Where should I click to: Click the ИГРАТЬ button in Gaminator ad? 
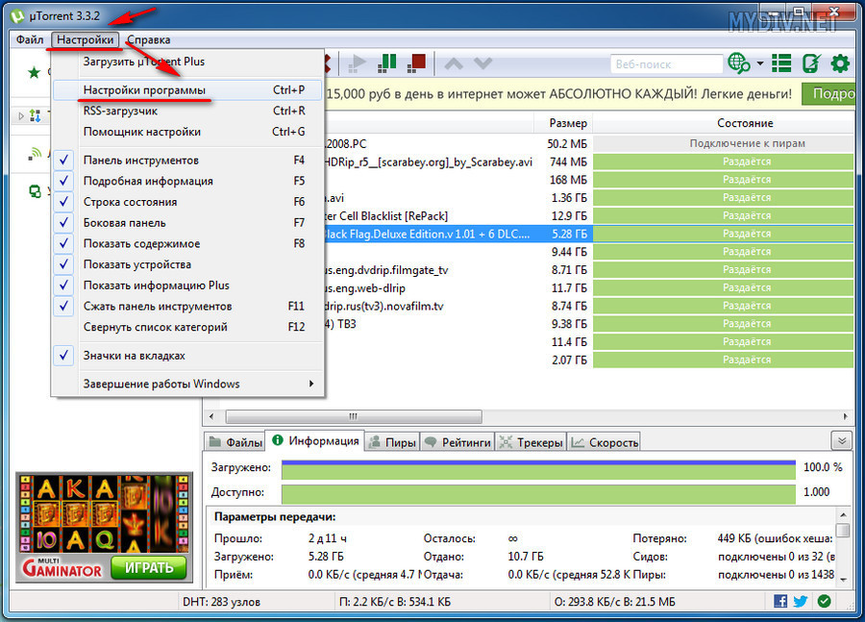pyautogui.click(x=149, y=567)
